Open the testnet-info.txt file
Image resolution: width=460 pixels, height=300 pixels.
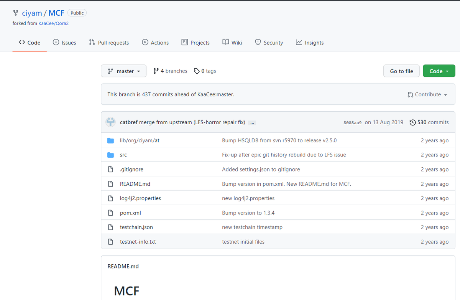pos(138,242)
